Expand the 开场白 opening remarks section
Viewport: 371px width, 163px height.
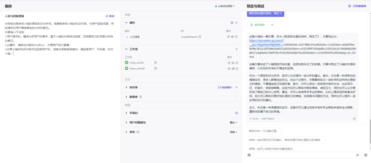[126, 113]
